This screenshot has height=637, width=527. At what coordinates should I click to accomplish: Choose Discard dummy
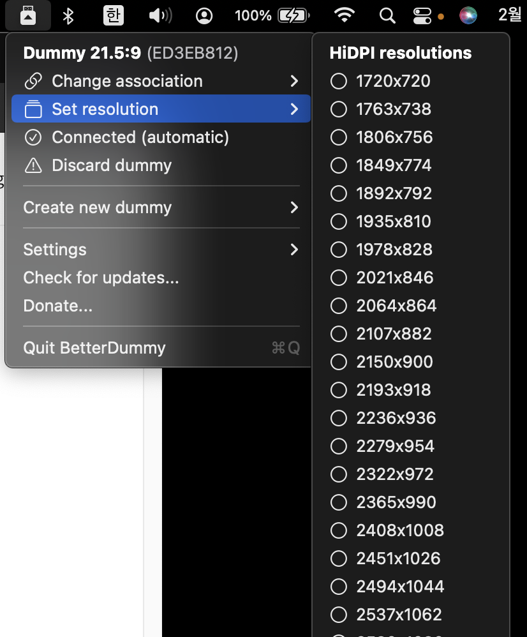(161, 165)
